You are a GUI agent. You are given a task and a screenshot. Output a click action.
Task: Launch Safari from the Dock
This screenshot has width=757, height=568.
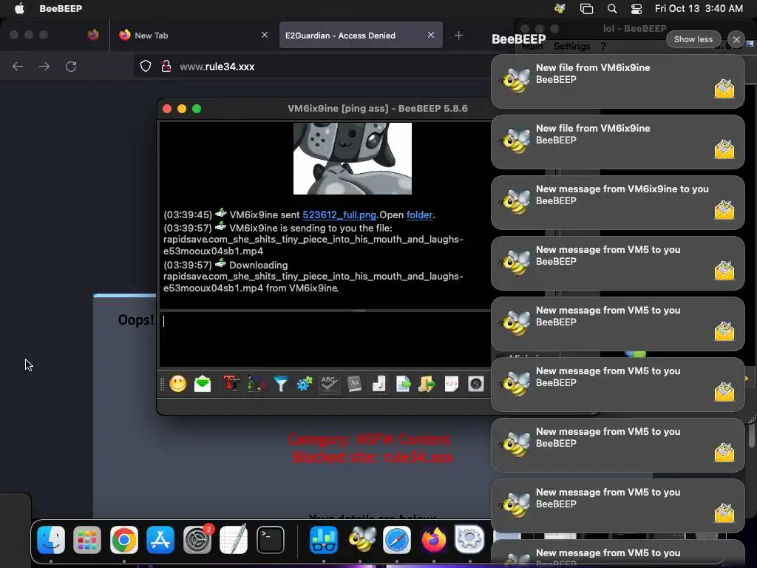coord(397,539)
